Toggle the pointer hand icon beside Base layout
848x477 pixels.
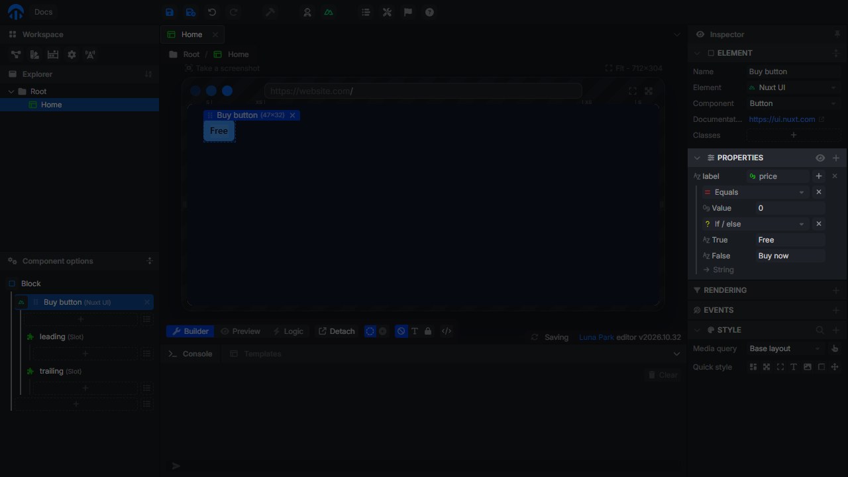(x=835, y=348)
